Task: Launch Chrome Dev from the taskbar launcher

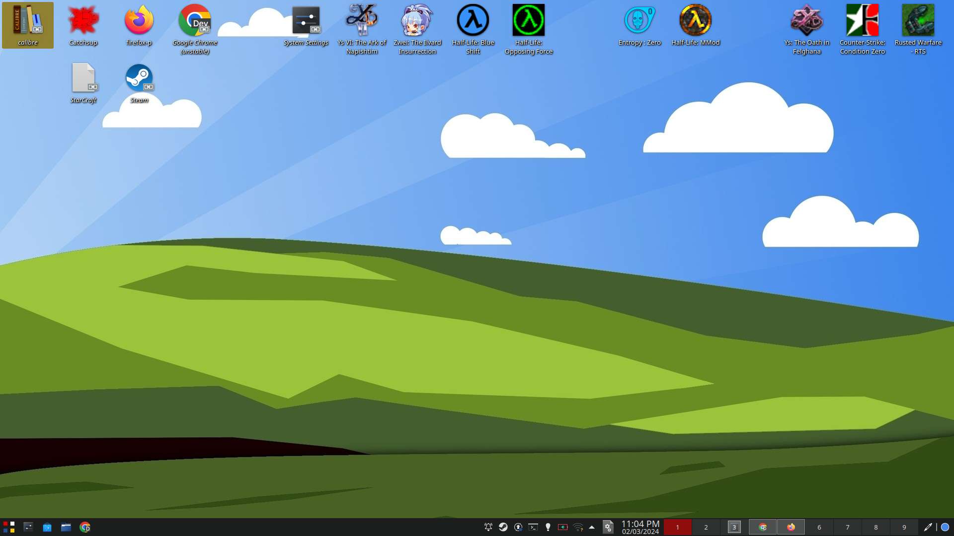Action: click(85, 527)
